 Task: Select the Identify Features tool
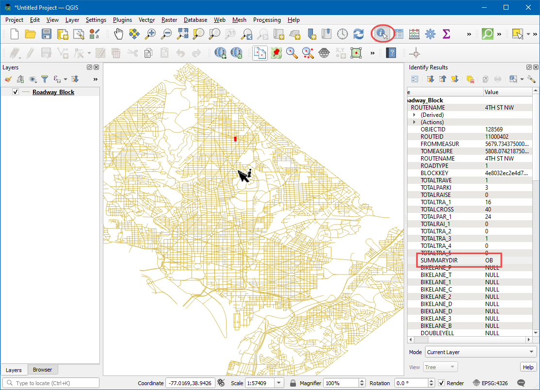coord(382,34)
